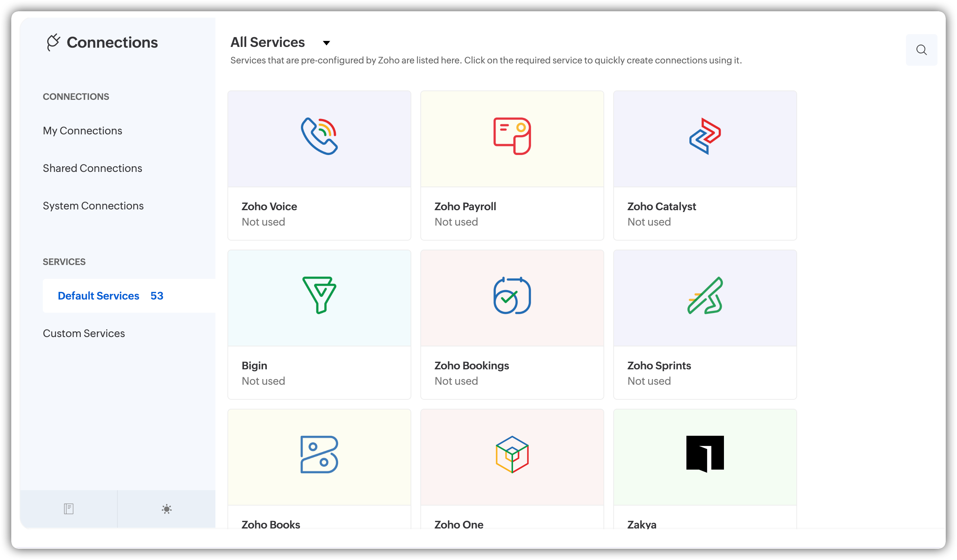Click the search magnifier icon
This screenshot has height=560, width=957.
click(x=921, y=50)
